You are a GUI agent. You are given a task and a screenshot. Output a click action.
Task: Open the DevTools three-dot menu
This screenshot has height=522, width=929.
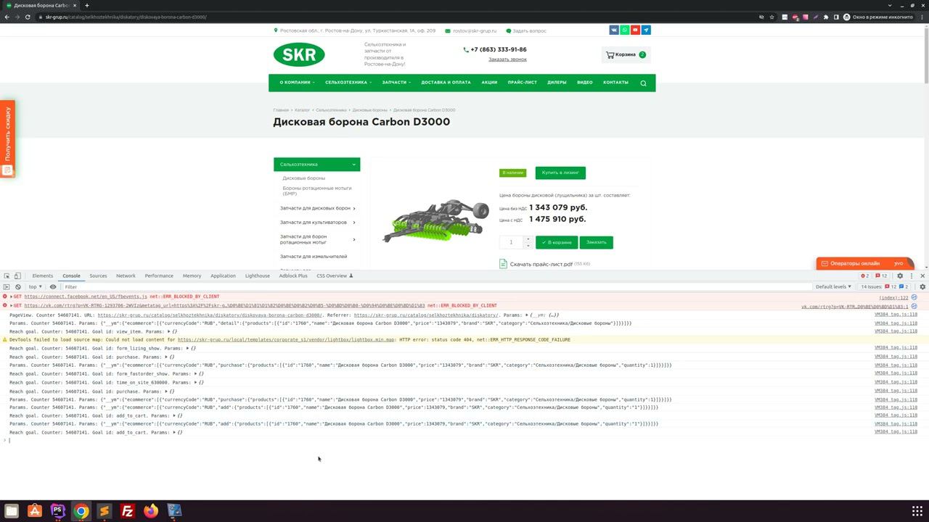tap(912, 275)
